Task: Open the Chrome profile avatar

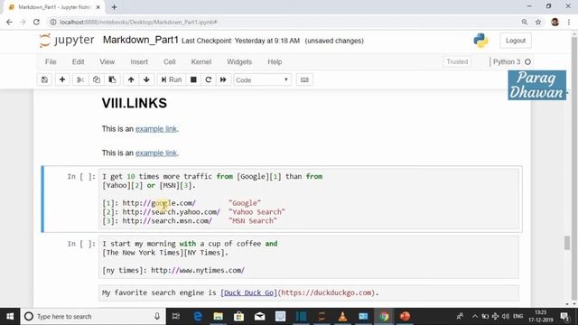Action: 555,22
